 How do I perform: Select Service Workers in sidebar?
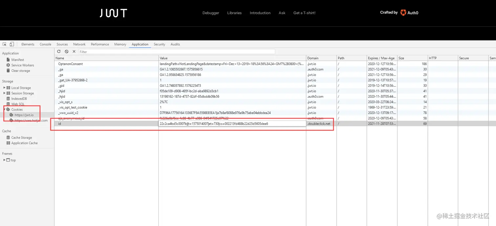pyautogui.click(x=23, y=65)
